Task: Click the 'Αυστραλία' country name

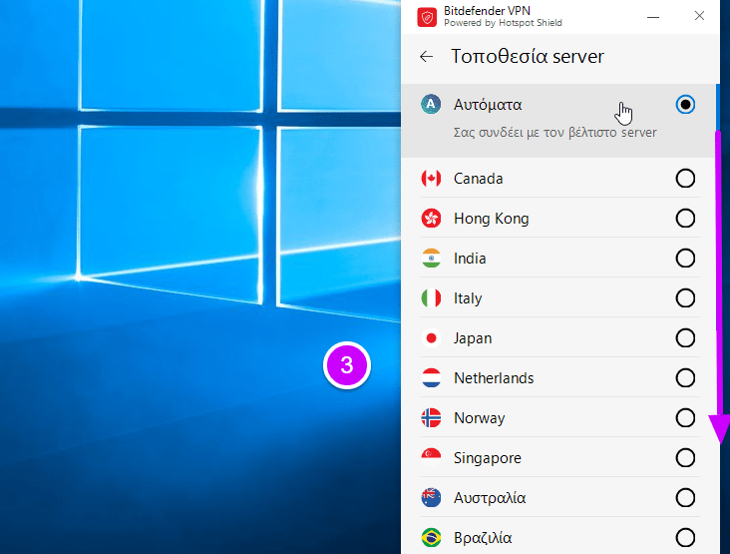Action: [x=490, y=498]
